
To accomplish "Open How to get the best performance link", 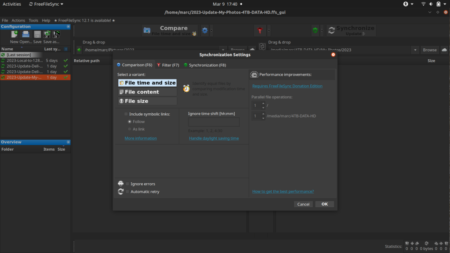I will pos(283,192).
